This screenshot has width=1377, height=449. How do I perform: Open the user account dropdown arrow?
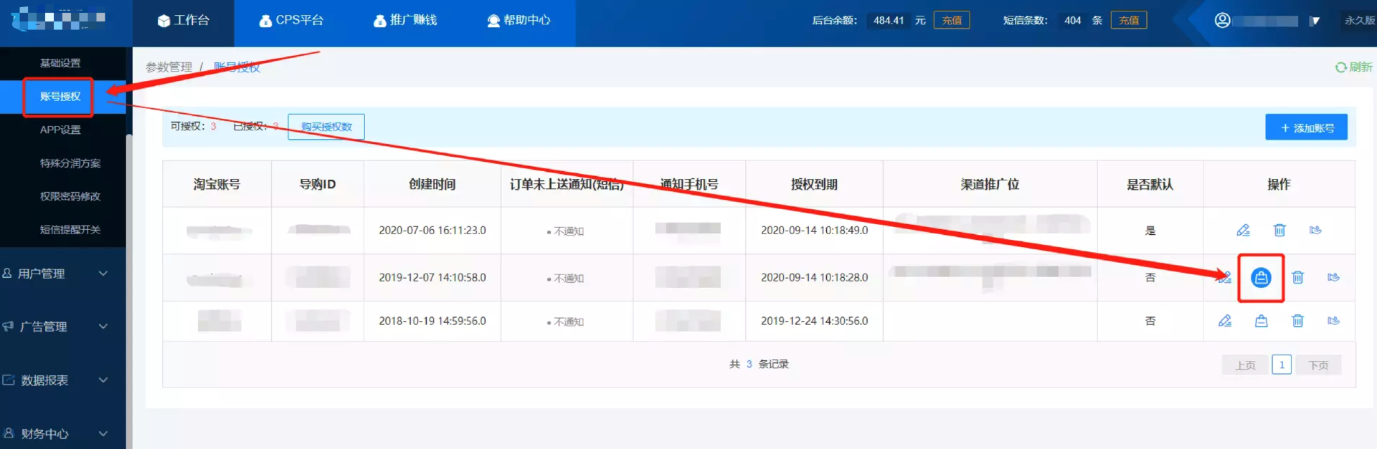point(1314,21)
